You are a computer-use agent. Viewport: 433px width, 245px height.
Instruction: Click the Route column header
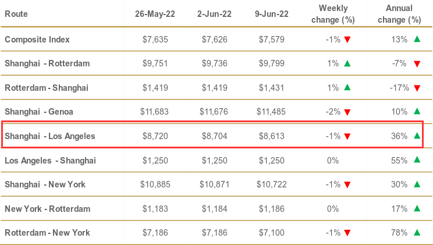pos(16,13)
